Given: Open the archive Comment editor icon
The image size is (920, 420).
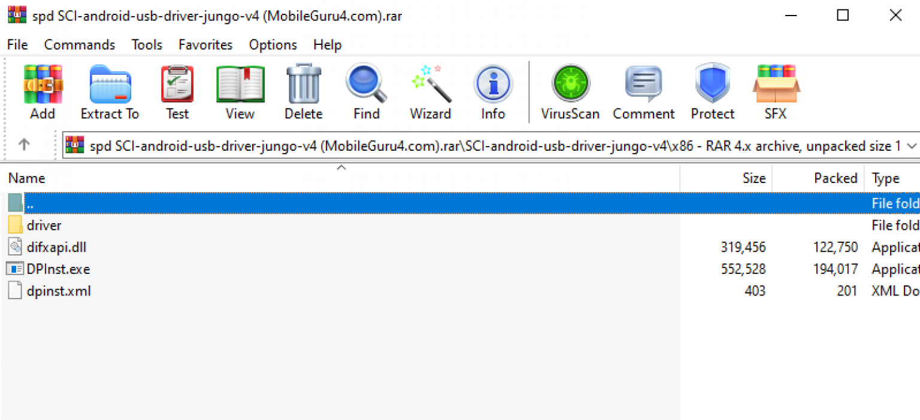Looking at the screenshot, I should (x=643, y=90).
